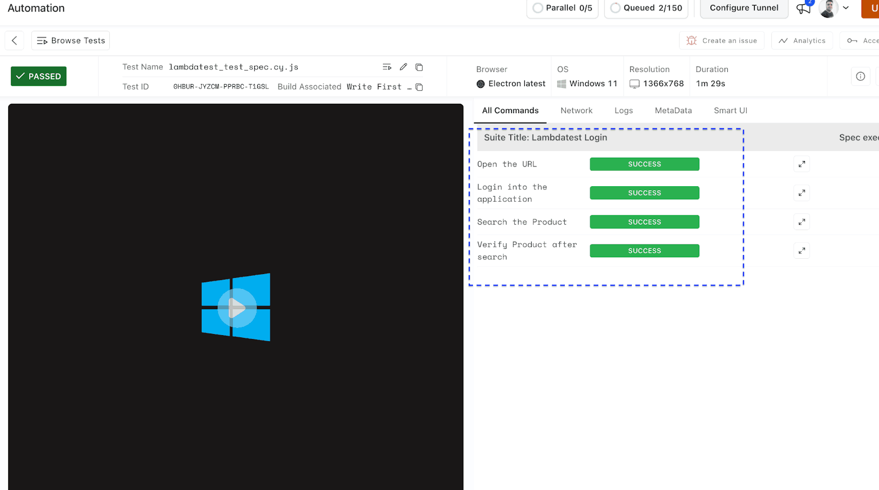Open Analytics
This screenshot has width=879, height=490.
[802, 41]
